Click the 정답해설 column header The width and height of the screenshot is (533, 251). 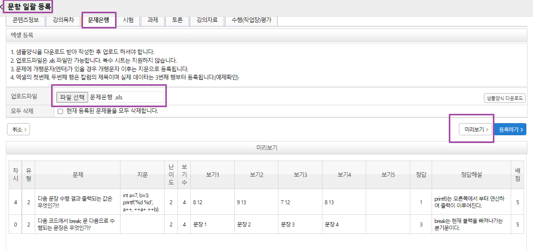point(471,175)
